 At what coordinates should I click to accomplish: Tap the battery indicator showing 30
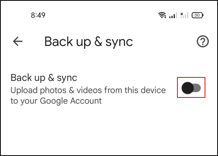pyautogui.click(x=198, y=15)
